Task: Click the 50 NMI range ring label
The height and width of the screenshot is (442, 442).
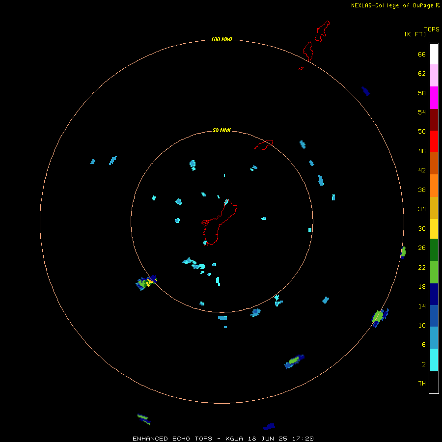Action: [x=221, y=130]
